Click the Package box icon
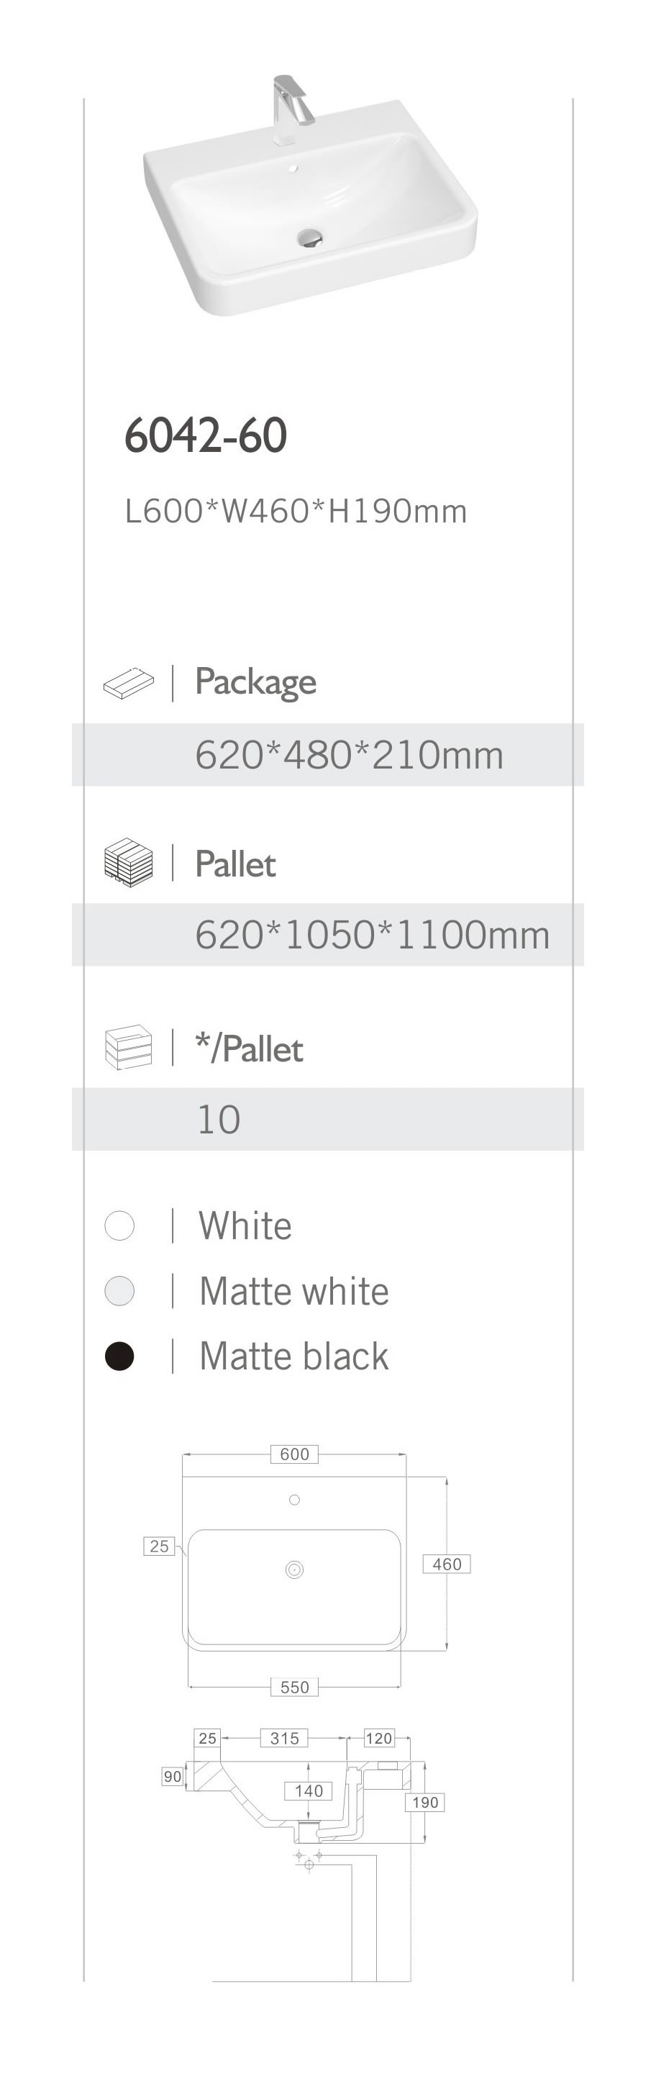The height and width of the screenshot is (2079, 656). coord(128,683)
